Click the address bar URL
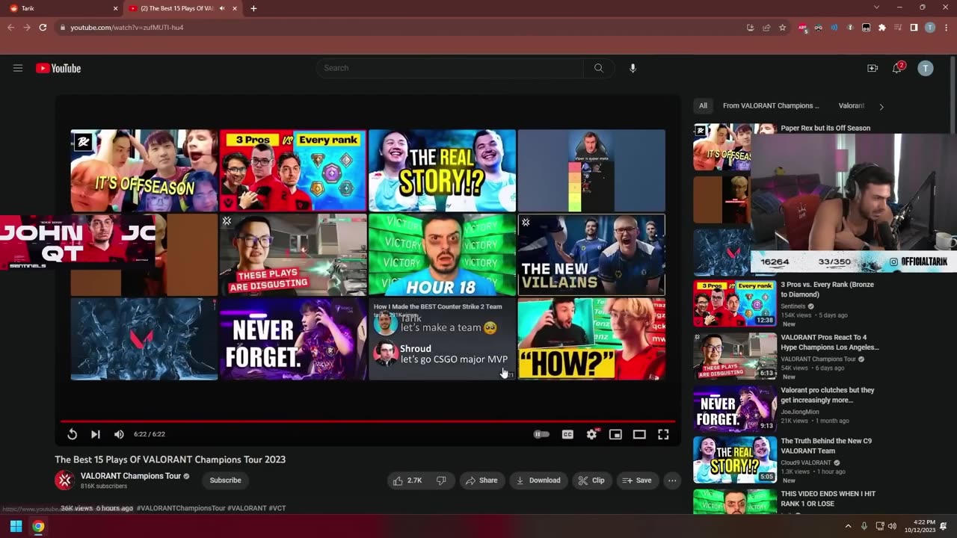957x538 pixels. point(127,28)
